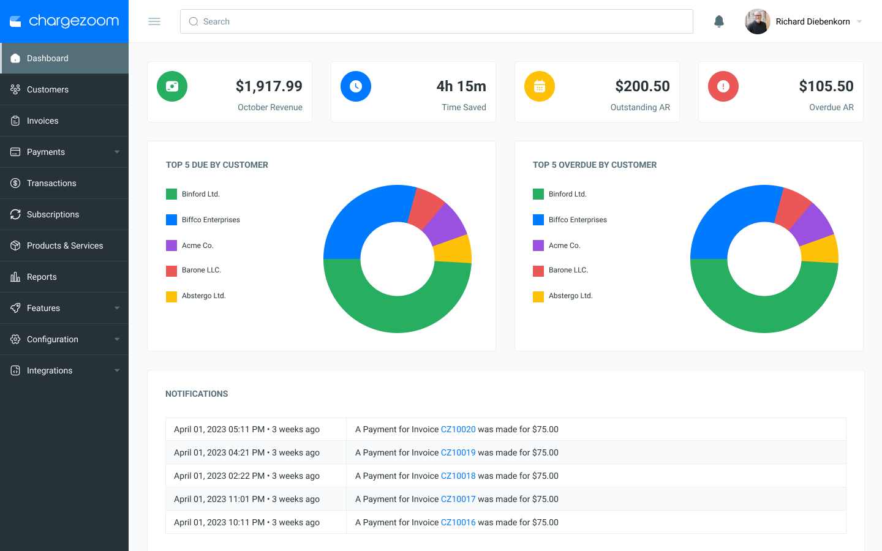Viewport: 882px width, 551px height.
Task: Click the blue Time Saved clock icon
Action: point(356,86)
